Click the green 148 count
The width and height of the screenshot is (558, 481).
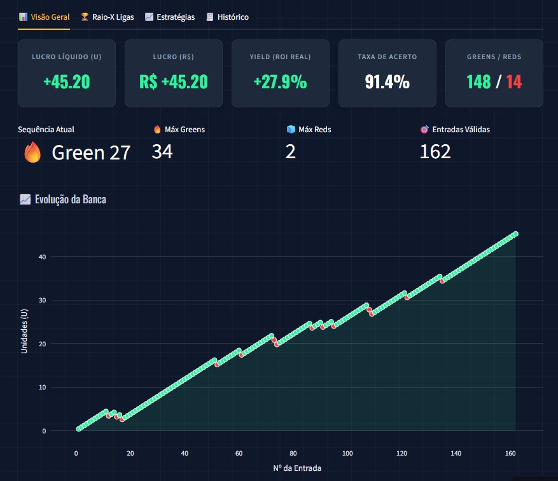click(478, 82)
